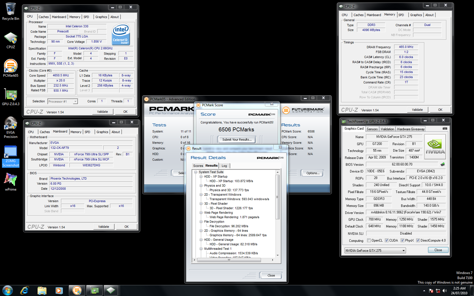Show hidden system tray icons

[x=424, y=291]
